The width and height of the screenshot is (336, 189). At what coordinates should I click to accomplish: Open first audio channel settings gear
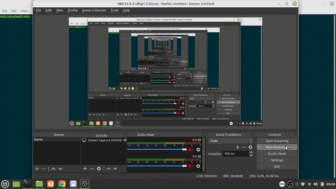click(x=198, y=150)
